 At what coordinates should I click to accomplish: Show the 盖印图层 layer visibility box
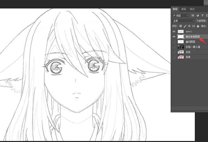(x=174, y=42)
